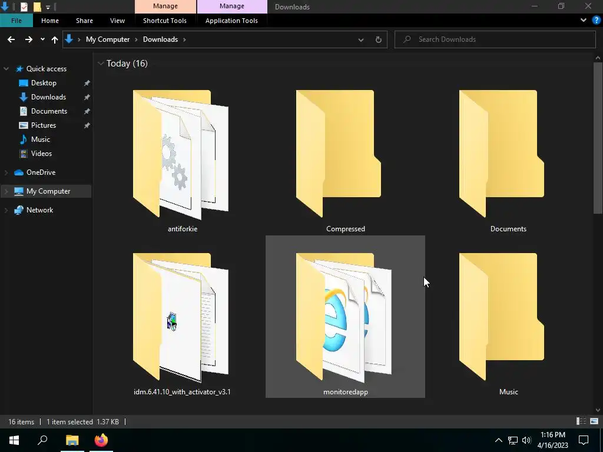Go up one folder level

[55, 39]
